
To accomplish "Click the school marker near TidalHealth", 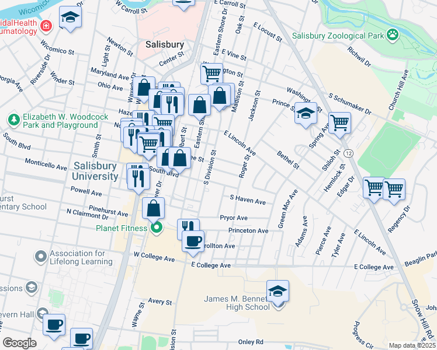I will click(x=71, y=18).
